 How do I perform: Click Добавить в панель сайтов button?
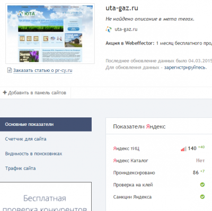pyautogui.click(x=35, y=93)
